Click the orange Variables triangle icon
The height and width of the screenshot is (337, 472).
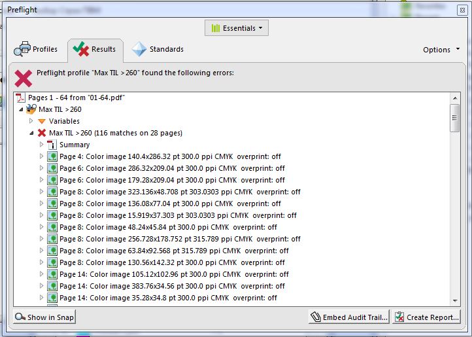coord(42,121)
